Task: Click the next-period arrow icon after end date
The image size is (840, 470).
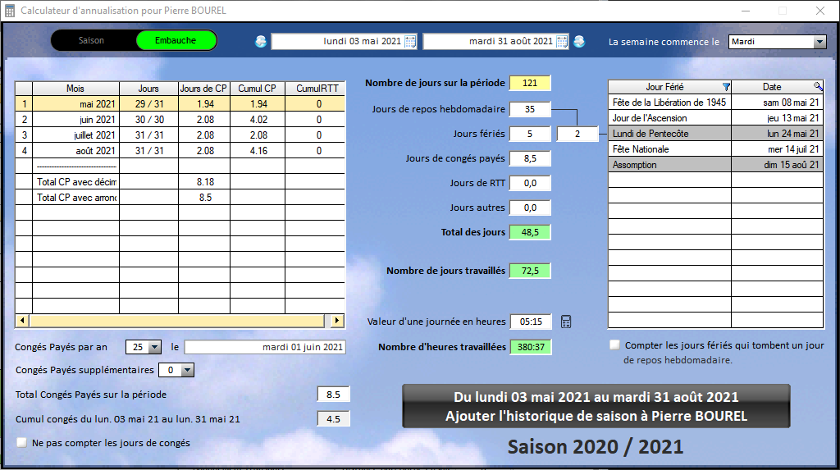Action: (579, 41)
